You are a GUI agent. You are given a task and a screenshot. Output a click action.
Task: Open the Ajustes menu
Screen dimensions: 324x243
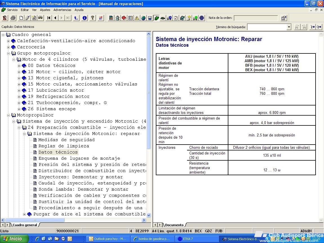(x=45, y=10)
